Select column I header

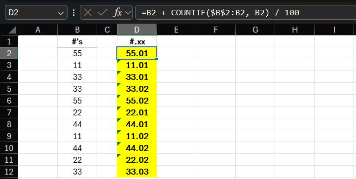point(334,30)
